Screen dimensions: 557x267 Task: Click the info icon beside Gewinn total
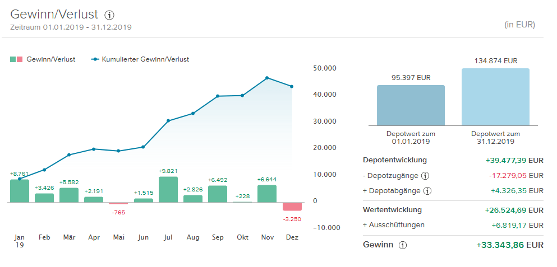point(402,245)
